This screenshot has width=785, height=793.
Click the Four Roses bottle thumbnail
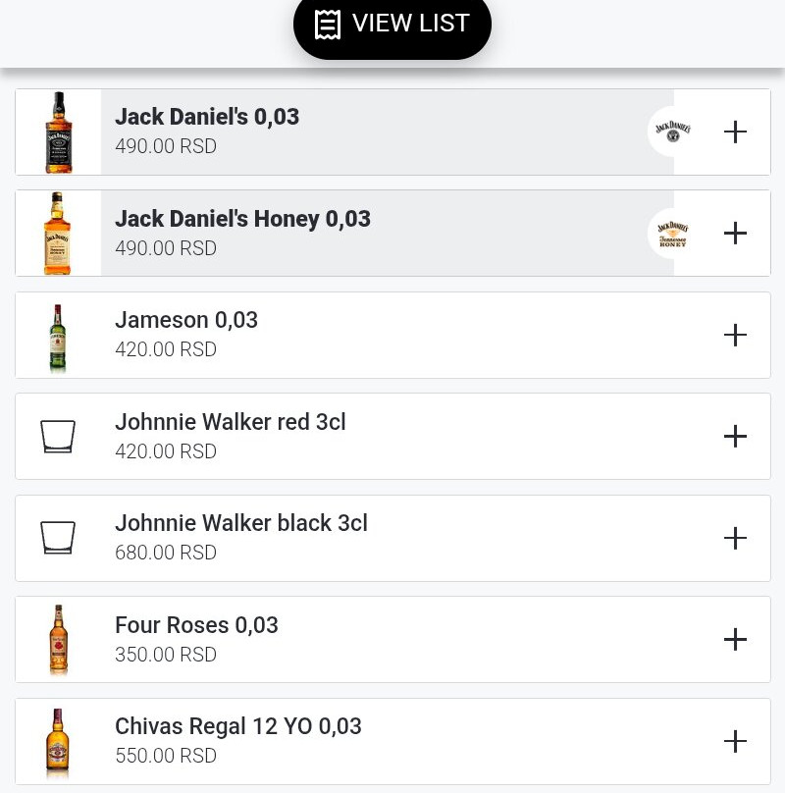pos(58,640)
